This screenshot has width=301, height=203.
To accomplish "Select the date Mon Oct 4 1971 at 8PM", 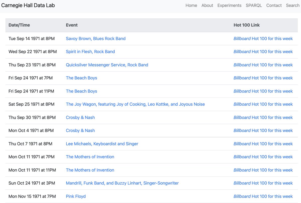I will click(x=31, y=131).
